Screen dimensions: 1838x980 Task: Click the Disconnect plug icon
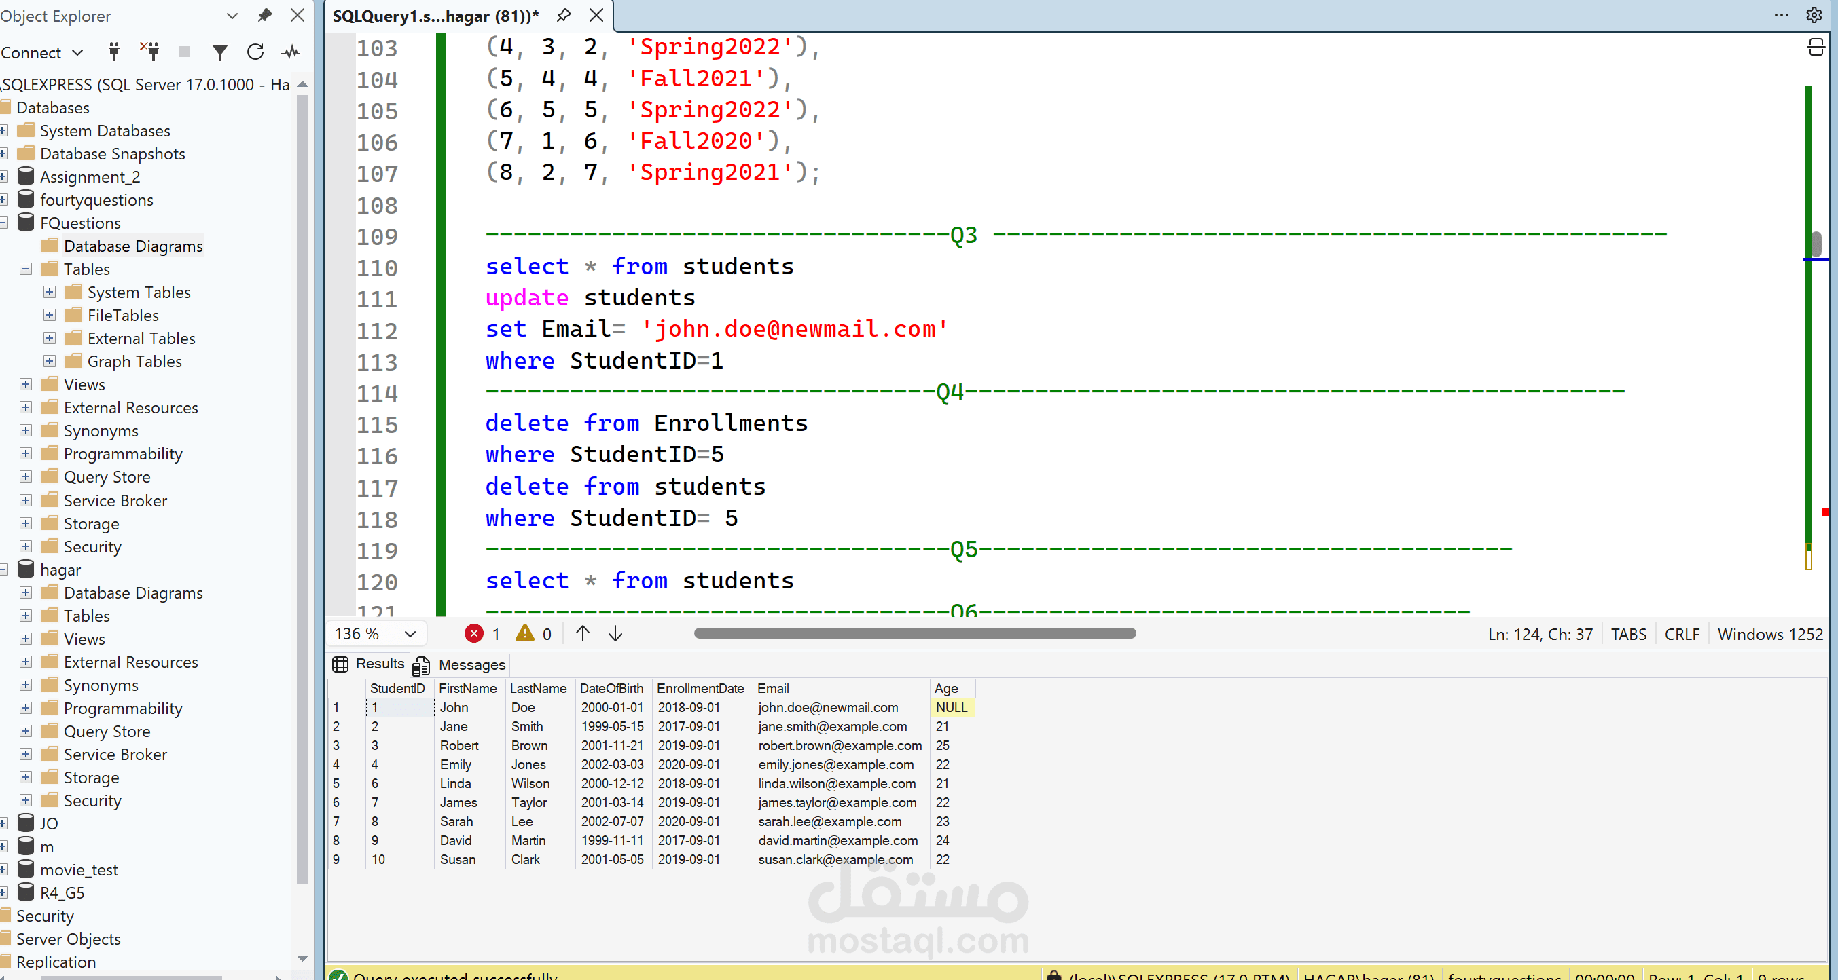pyautogui.click(x=150, y=52)
